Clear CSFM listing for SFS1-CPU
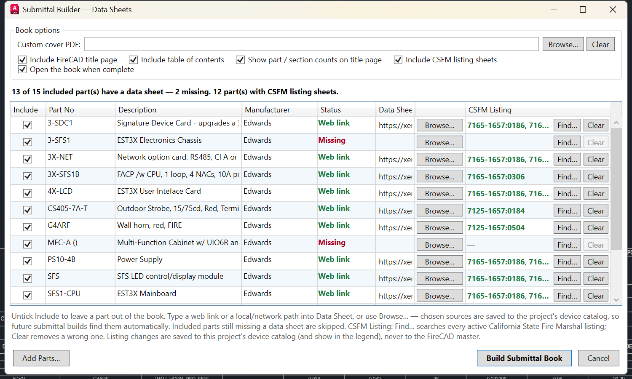The image size is (632, 379). (x=596, y=296)
